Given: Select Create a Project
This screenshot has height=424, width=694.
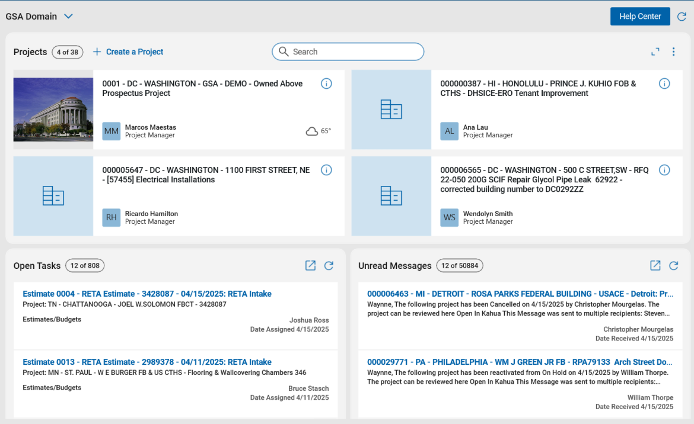Looking at the screenshot, I should pyautogui.click(x=128, y=52).
